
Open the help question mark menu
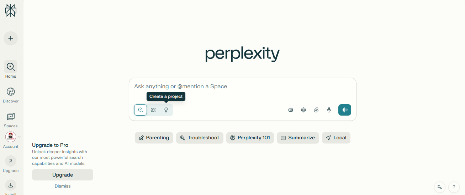click(454, 187)
